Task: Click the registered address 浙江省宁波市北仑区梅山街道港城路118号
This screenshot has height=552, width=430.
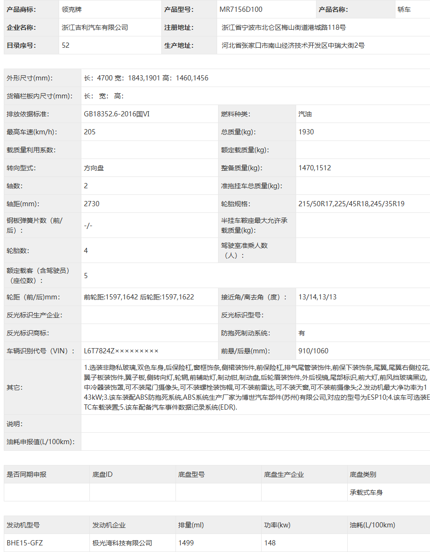Action: (284, 27)
